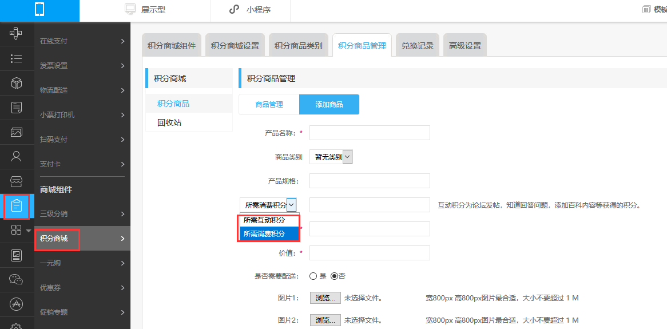This screenshot has width=667, height=329.
Task: Click the 商品管理 button
Action: [269, 104]
